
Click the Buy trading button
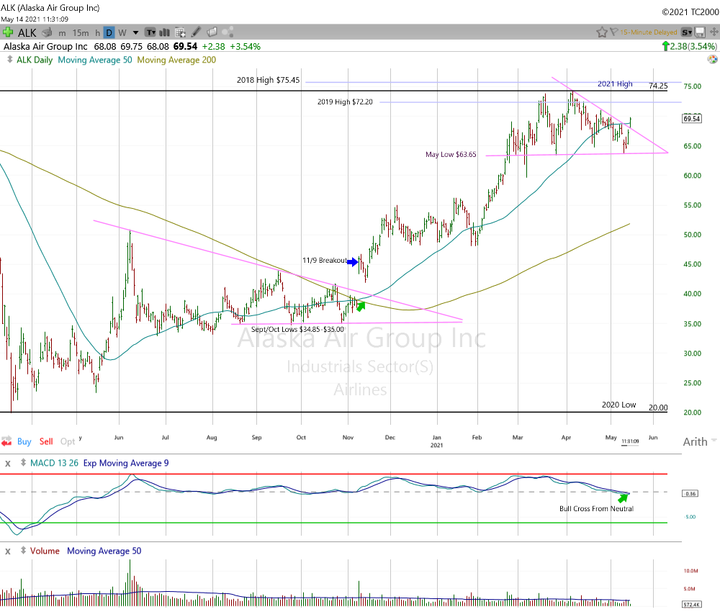point(24,441)
